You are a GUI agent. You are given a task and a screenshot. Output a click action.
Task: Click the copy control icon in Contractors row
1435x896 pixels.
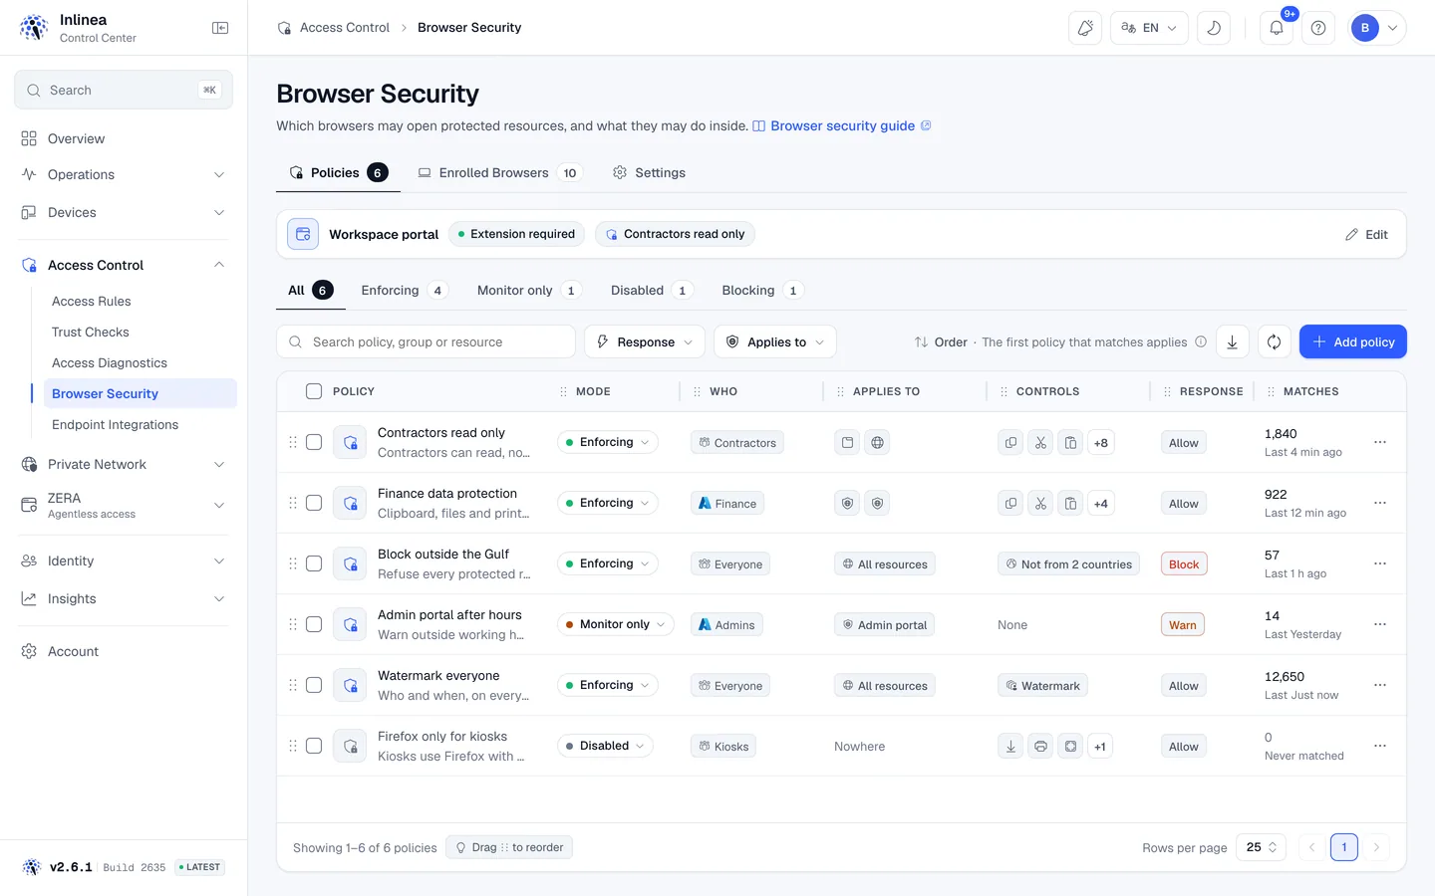tap(1010, 442)
